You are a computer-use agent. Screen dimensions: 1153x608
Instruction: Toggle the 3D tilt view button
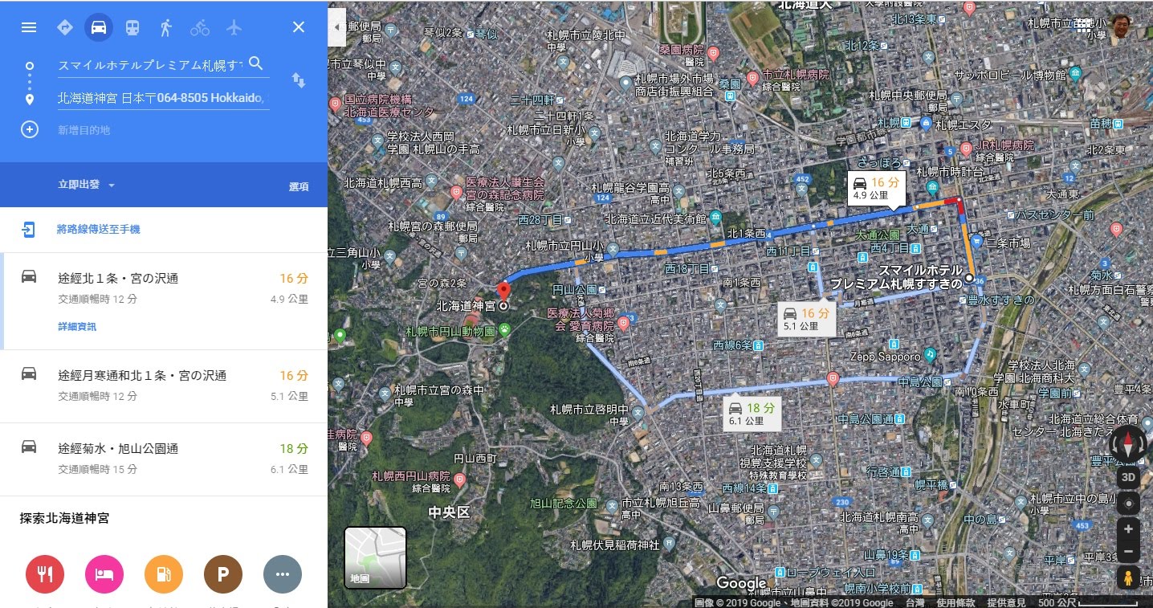[1128, 477]
